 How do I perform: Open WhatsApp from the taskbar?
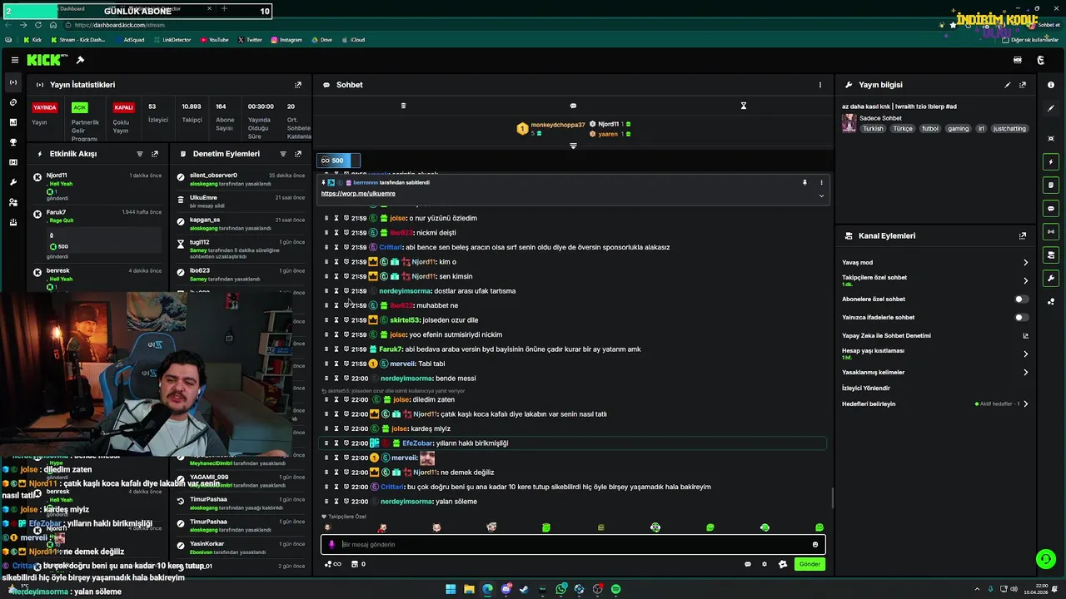(x=560, y=589)
